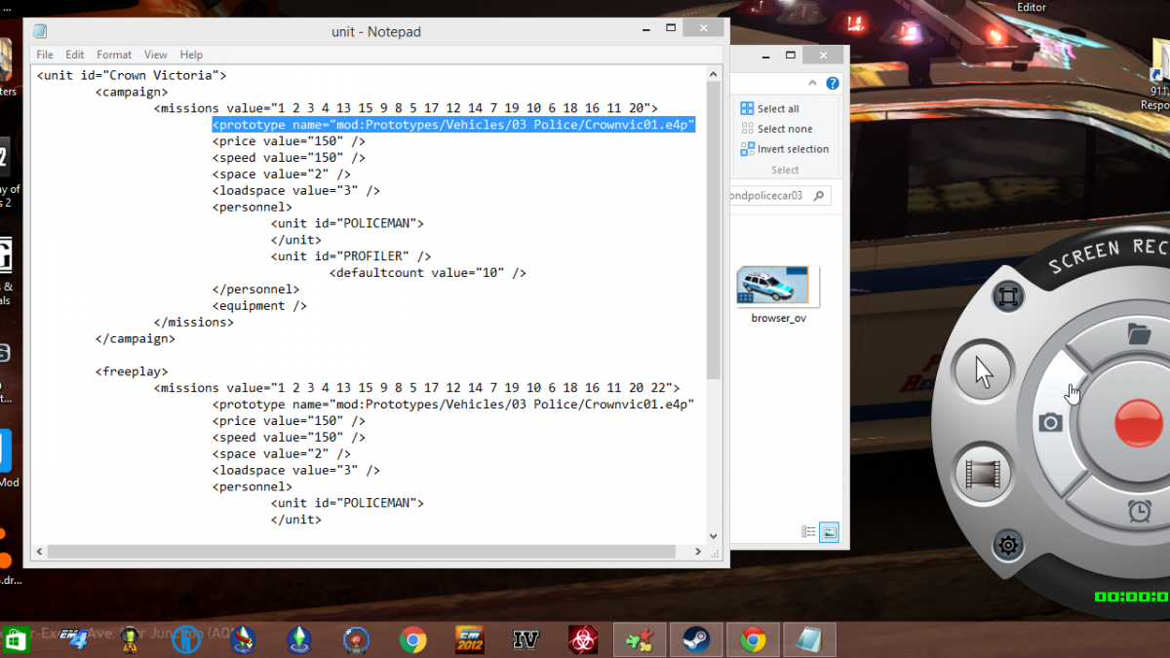Switch to Notepad via taskbar icon

coord(808,639)
